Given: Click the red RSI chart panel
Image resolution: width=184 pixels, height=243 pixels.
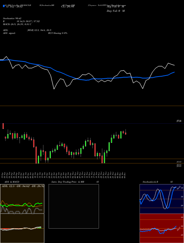Looking at the screenshot, I should [162, 228].
